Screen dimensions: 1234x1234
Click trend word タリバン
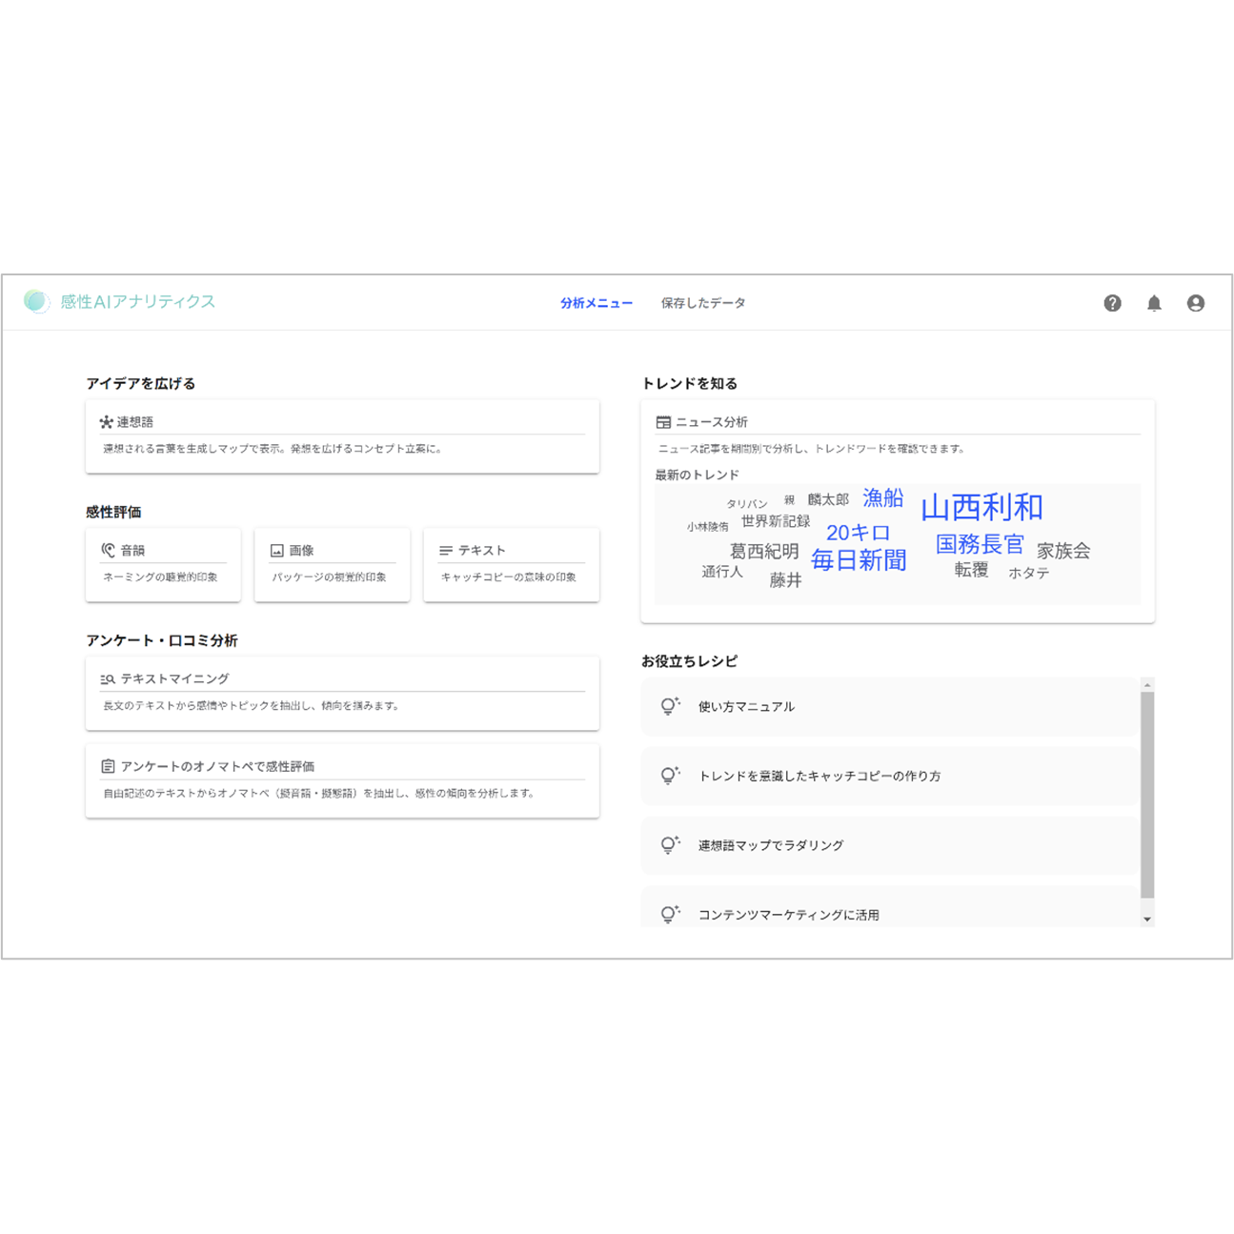pos(747,504)
